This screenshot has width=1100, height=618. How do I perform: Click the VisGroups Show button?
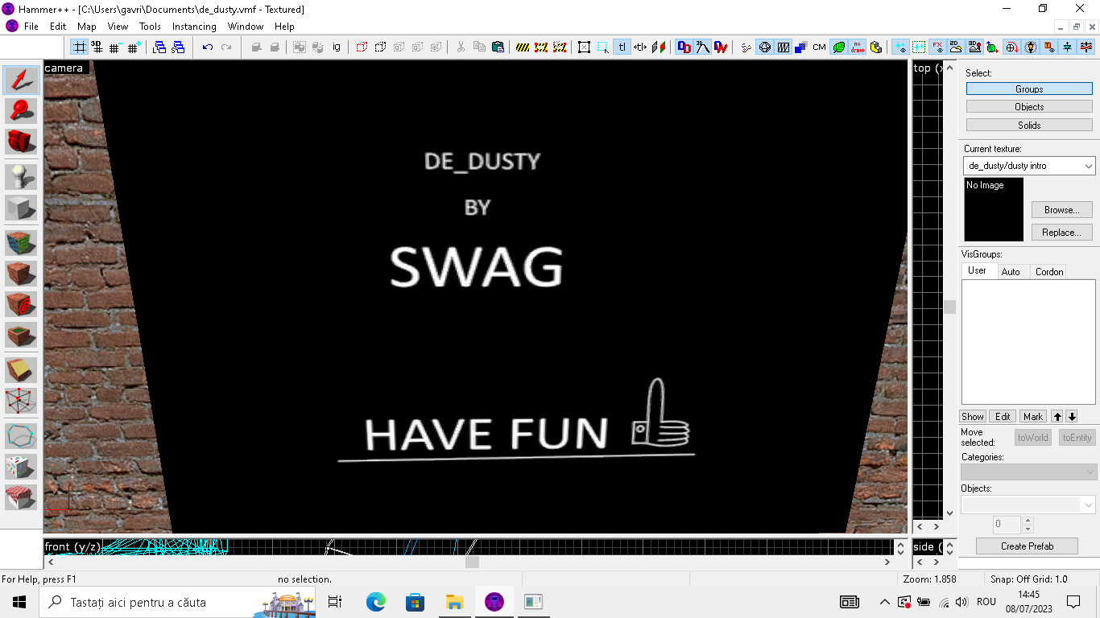(973, 416)
